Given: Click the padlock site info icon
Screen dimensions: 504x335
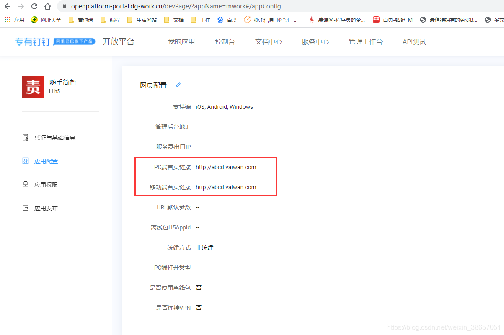Looking at the screenshot, I should (65, 6).
